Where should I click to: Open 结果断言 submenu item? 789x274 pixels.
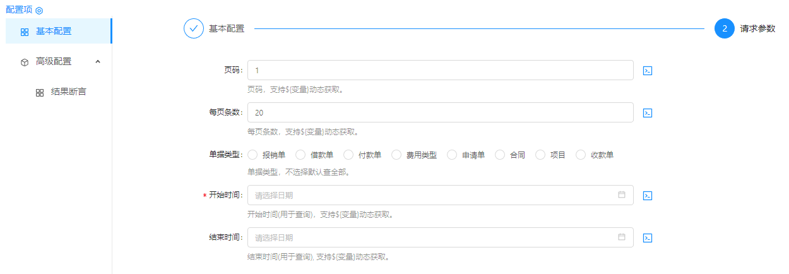pyautogui.click(x=68, y=92)
